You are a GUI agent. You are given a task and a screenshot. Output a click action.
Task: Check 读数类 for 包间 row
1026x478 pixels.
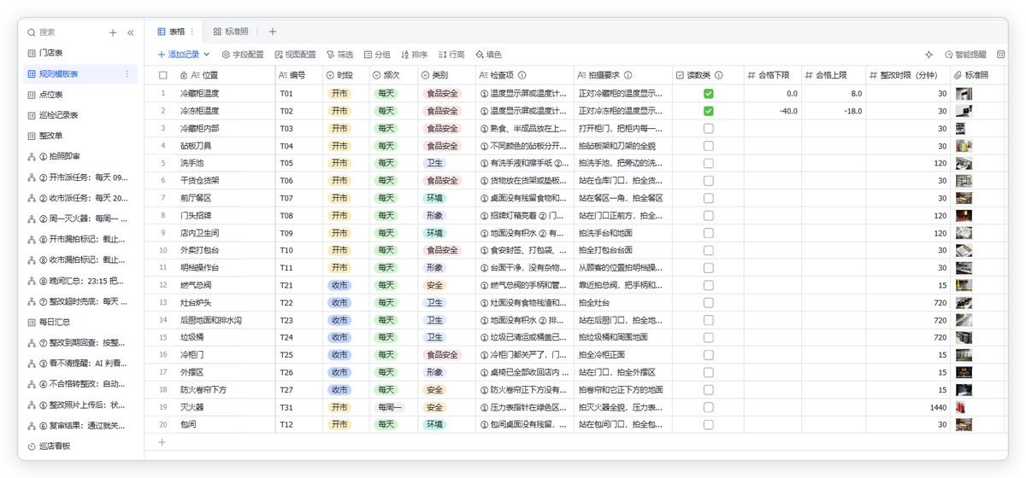(x=709, y=424)
